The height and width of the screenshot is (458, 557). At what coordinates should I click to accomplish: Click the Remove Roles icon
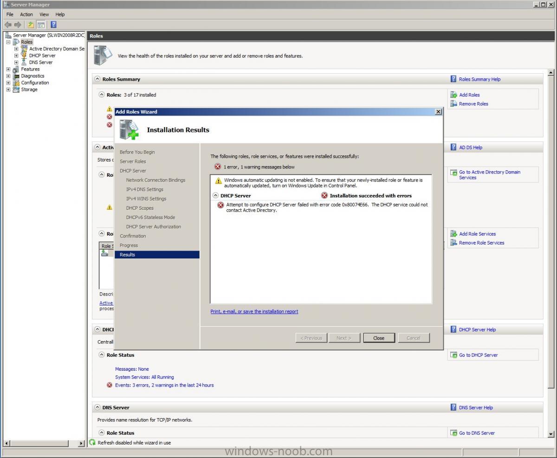click(x=453, y=103)
